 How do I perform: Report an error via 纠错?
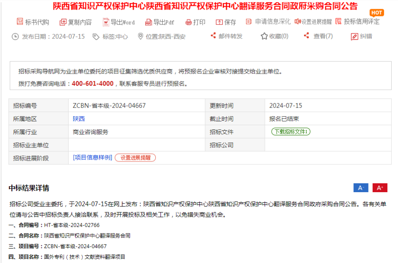[366, 36]
